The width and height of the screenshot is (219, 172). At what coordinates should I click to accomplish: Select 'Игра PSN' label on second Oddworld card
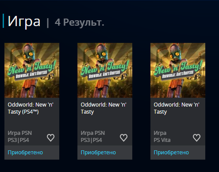point(93,133)
